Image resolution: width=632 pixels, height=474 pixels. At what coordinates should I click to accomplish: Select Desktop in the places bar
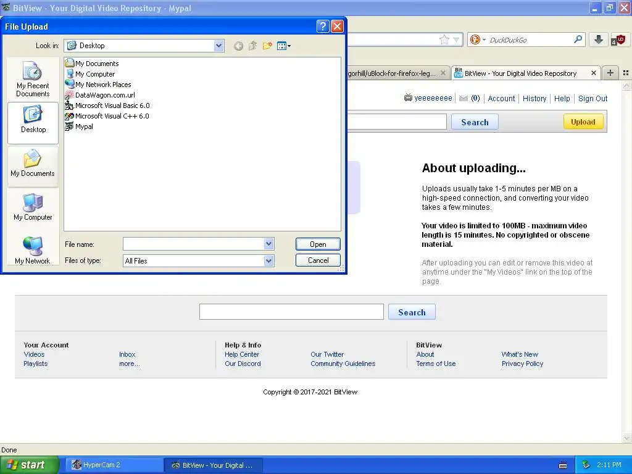33,123
